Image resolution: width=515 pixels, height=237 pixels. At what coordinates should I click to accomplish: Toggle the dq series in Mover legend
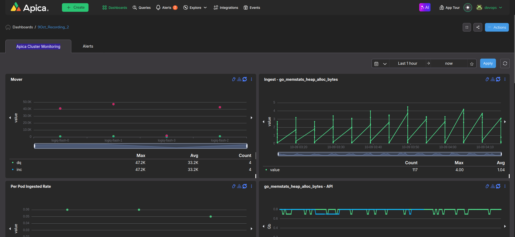coord(19,163)
